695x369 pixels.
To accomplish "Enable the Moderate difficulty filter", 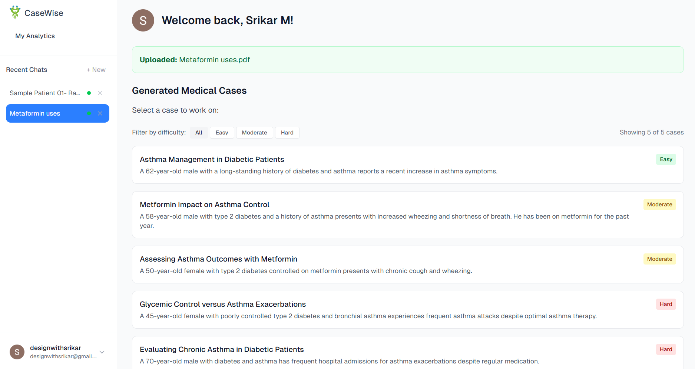I will coord(254,132).
